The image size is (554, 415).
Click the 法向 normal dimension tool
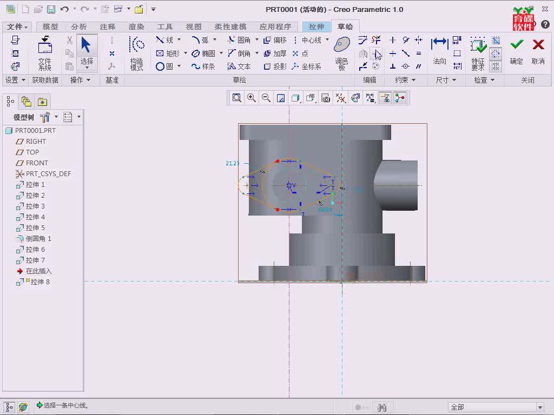coord(439,51)
